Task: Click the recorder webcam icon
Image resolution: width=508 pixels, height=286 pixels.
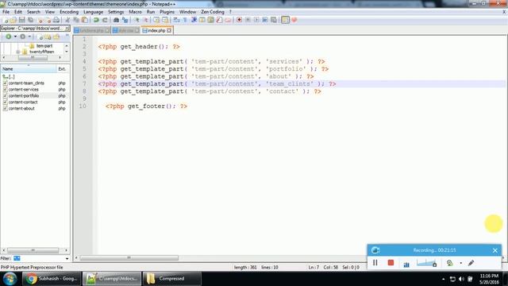Action: pos(449,263)
